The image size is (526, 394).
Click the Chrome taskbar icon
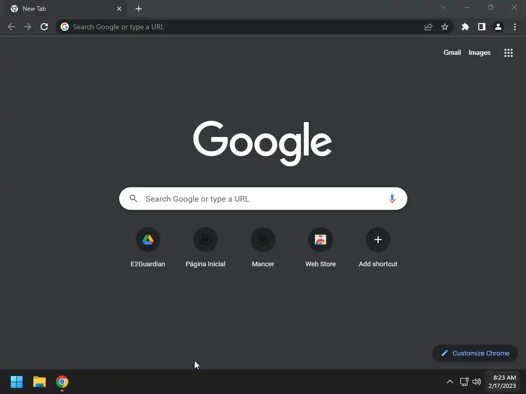(x=62, y=382)
